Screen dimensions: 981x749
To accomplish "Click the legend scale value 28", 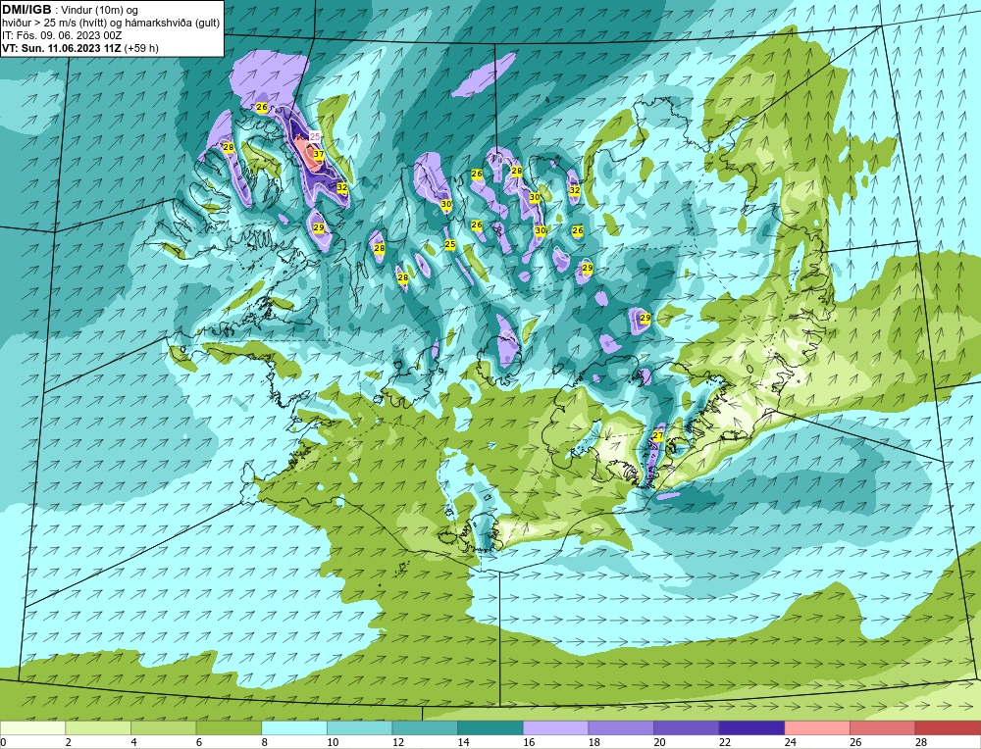I will coord(921,742).
